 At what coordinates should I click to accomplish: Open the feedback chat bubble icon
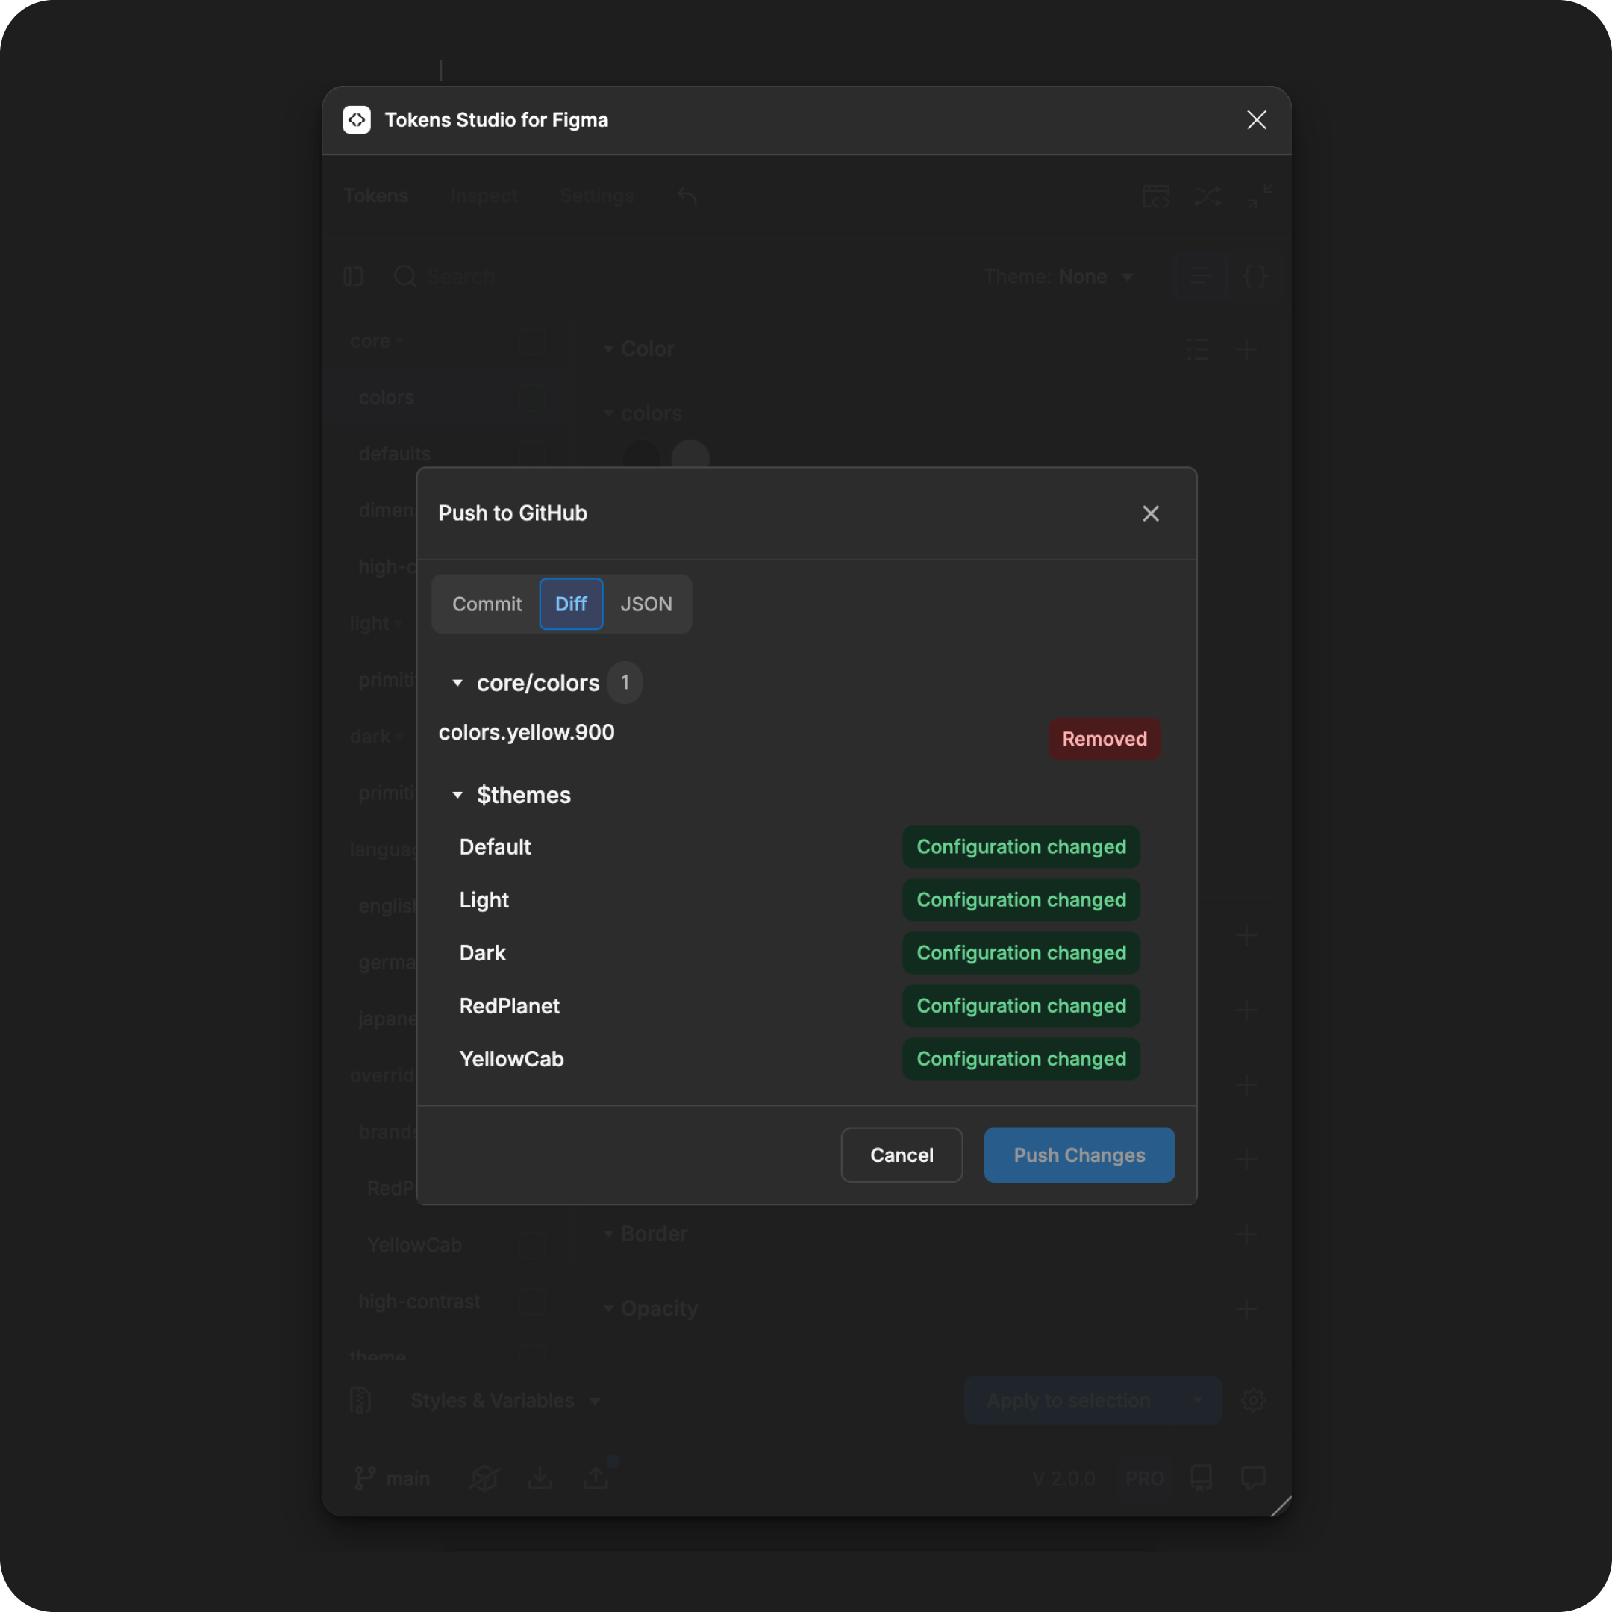1253,1478
